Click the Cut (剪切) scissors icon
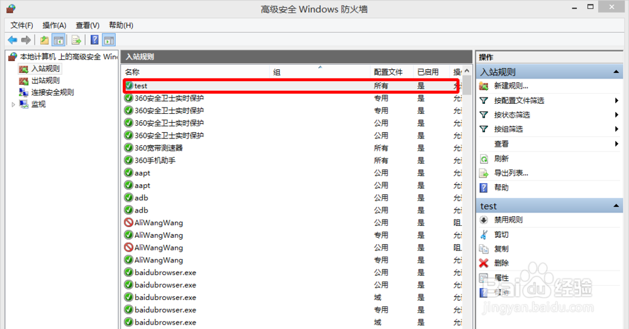The height and width of the screenshot is (329, 629). tap(484, 234)
